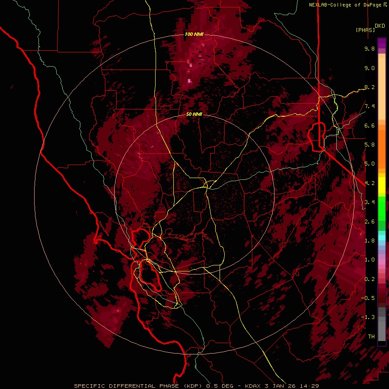Click the TH threshold label
This screenshot has height=389, width=389.
point(371,336)
